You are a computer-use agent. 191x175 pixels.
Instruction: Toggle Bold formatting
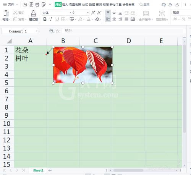click(x=45, y=19)
